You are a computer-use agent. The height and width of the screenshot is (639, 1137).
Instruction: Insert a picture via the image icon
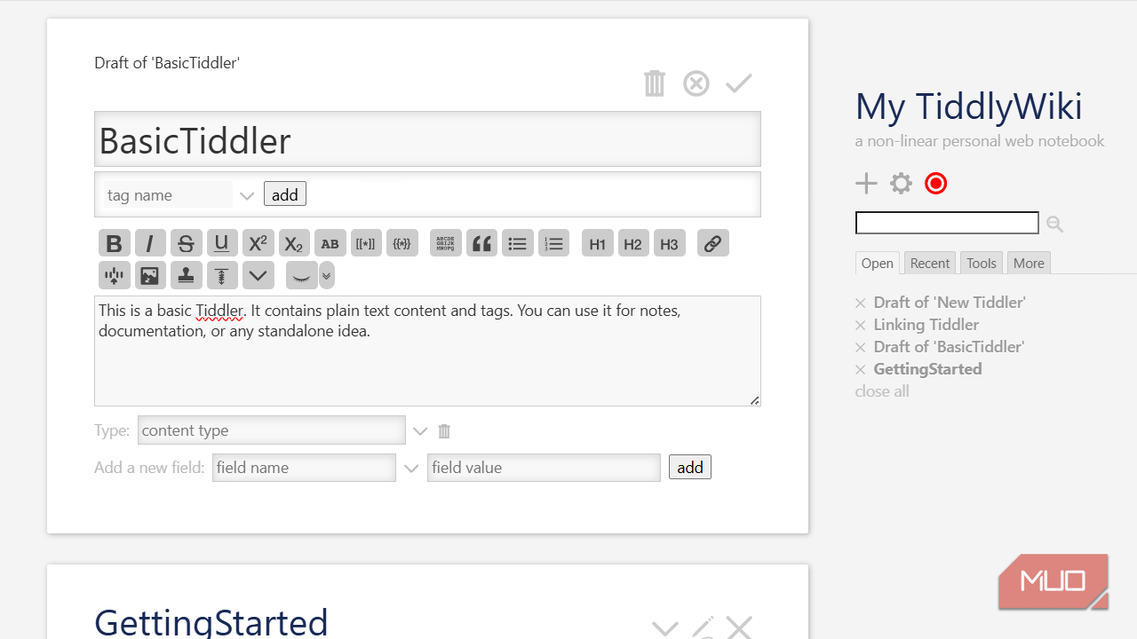[x=149, y=275]
